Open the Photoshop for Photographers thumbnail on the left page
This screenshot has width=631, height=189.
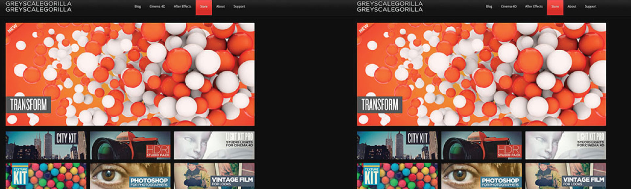(x=130, y=176)
